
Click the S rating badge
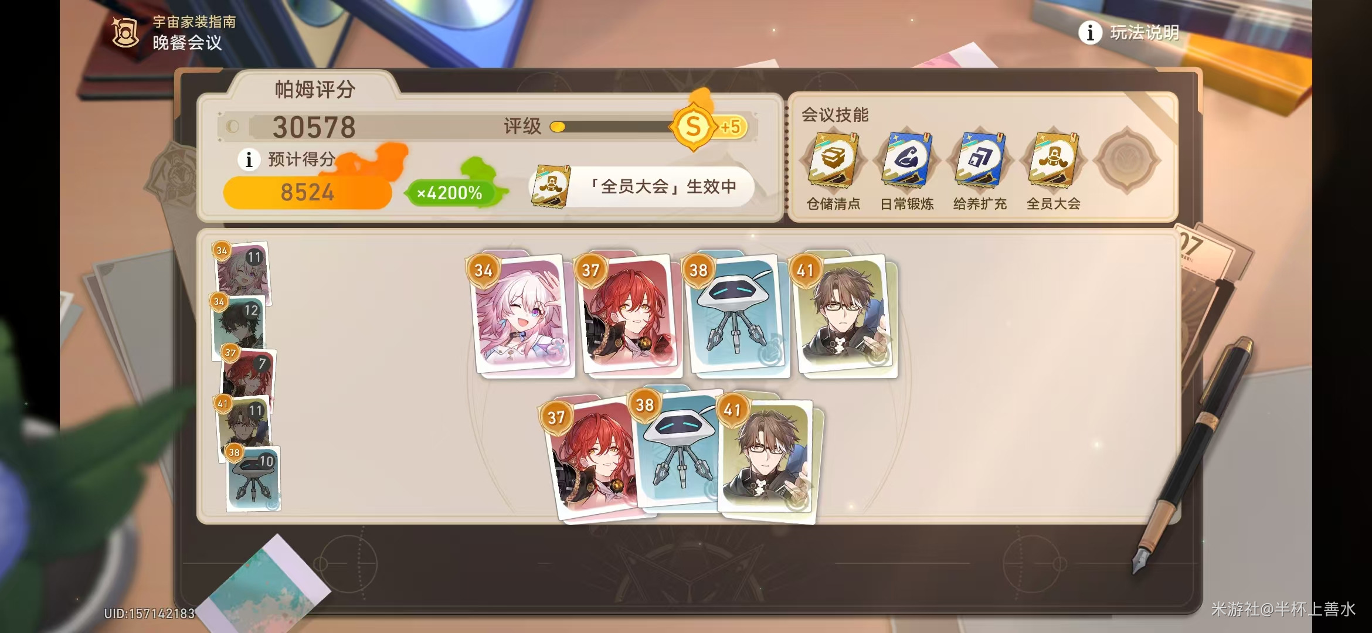(x=693, y=127)
